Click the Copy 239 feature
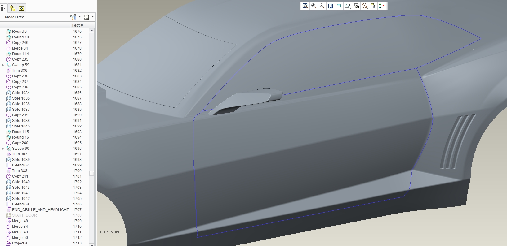Viewport: 507px width, 246px height. (20, 115)
